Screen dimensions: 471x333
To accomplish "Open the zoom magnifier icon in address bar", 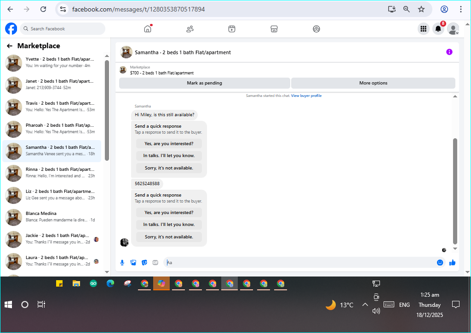I will (x=407, y=9).
